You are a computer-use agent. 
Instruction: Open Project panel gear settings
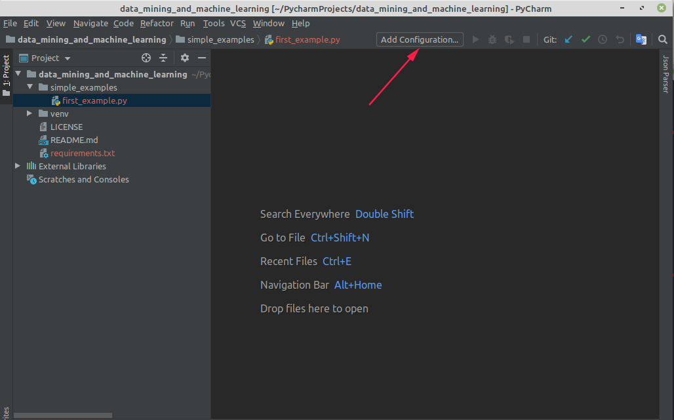pyautogui.click(x=184, y=58)
